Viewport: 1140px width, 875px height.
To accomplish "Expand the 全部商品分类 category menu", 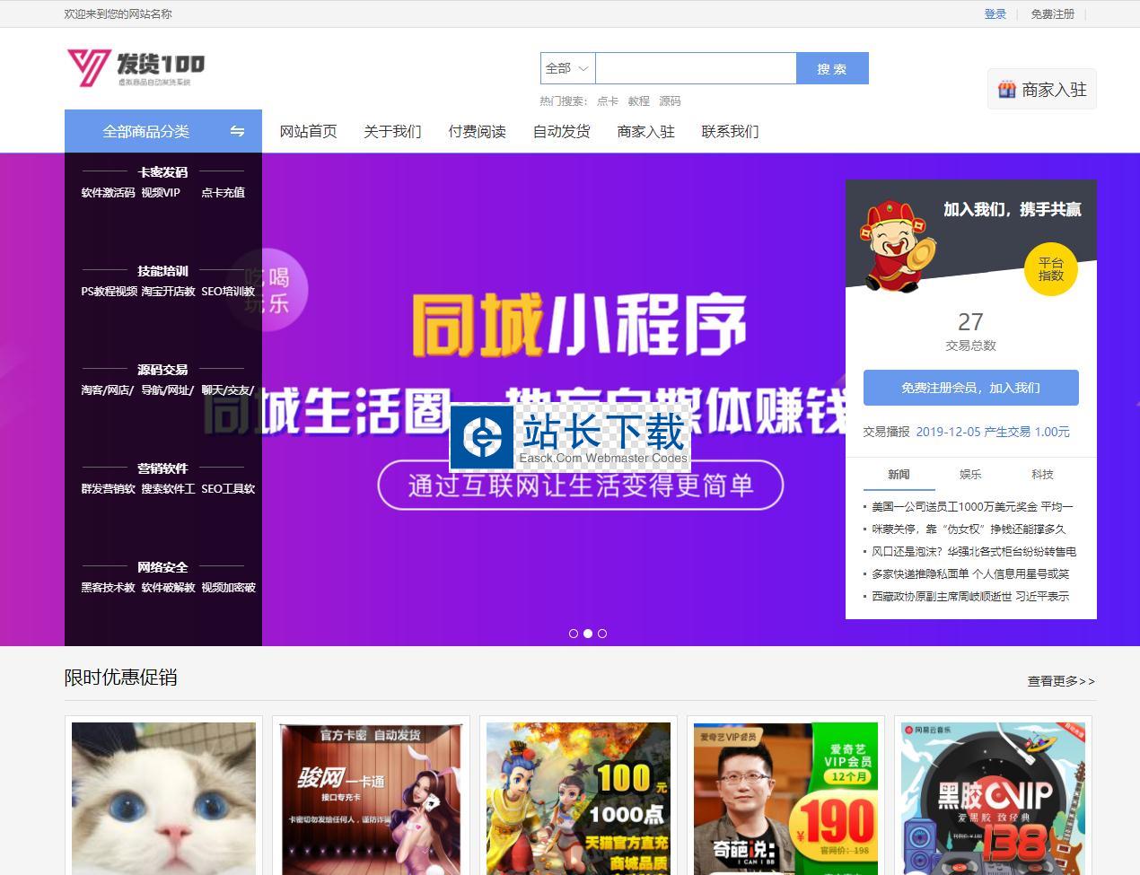I will click(145, 131).
